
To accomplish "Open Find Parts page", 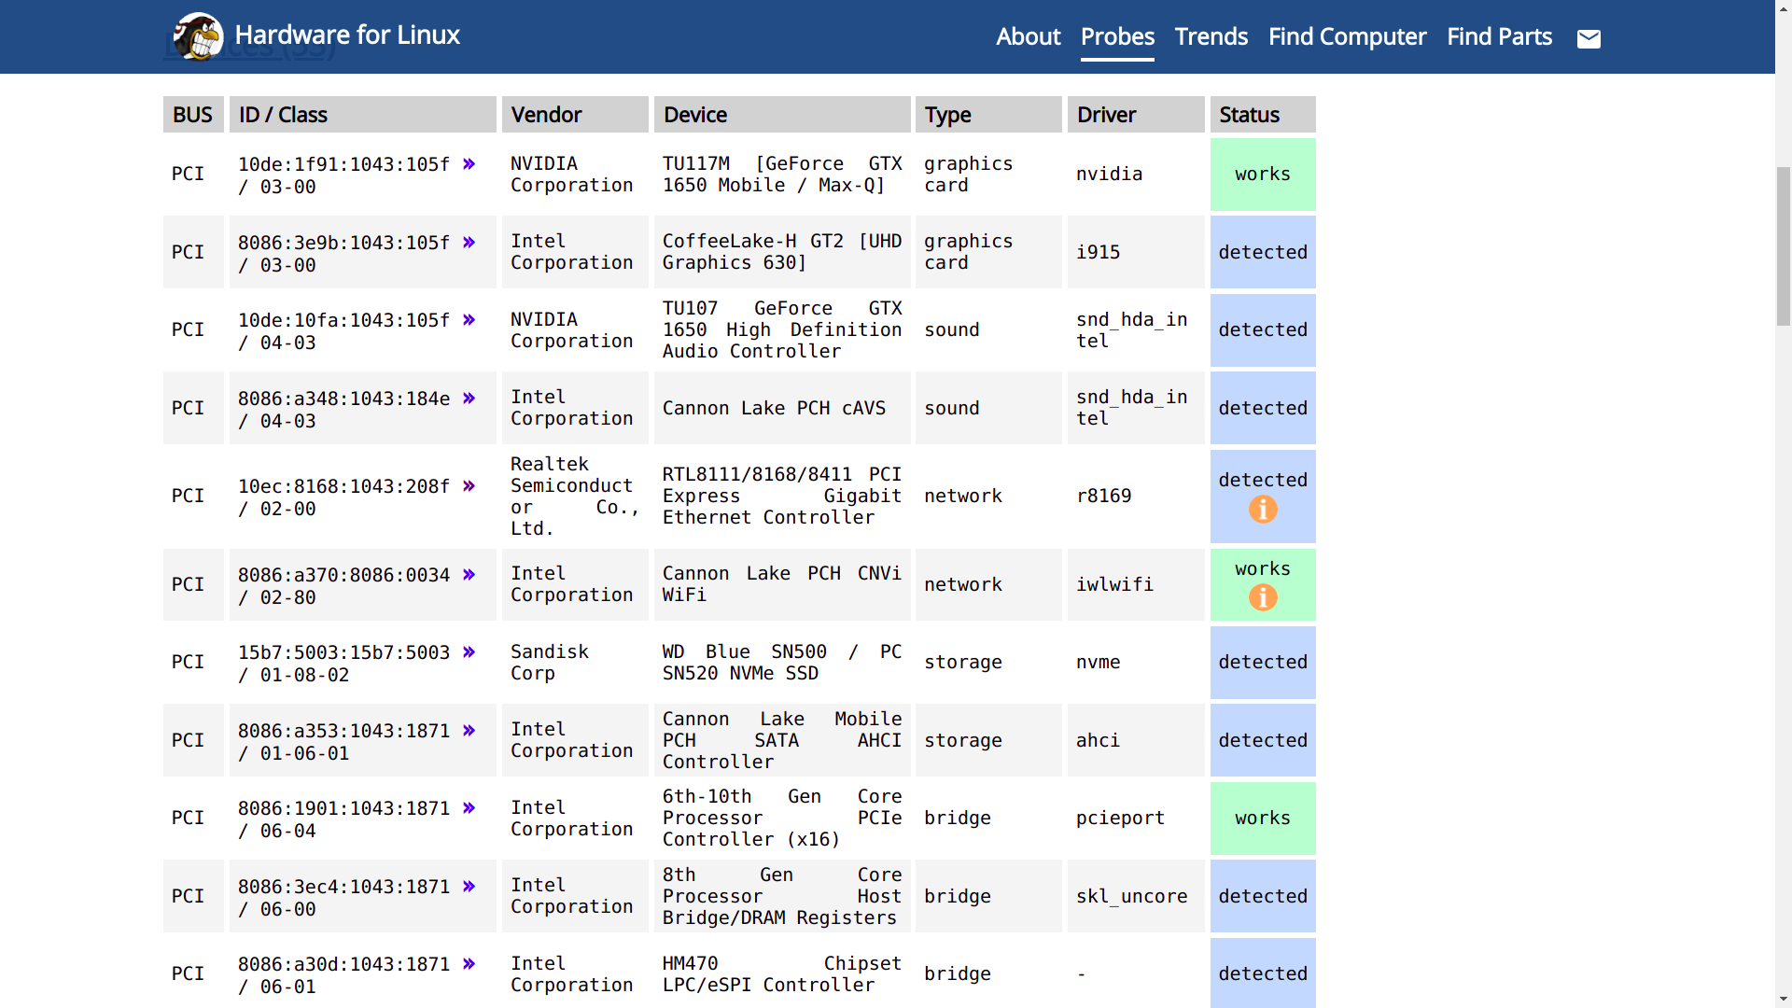I will click(x=1499, y=36).
